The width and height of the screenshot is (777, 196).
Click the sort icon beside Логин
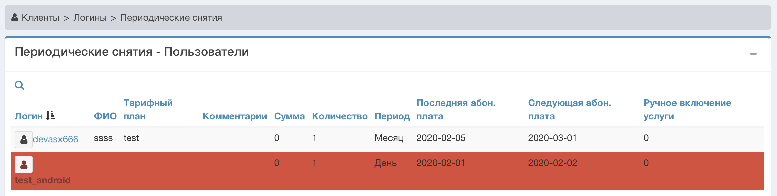point(50,116)
